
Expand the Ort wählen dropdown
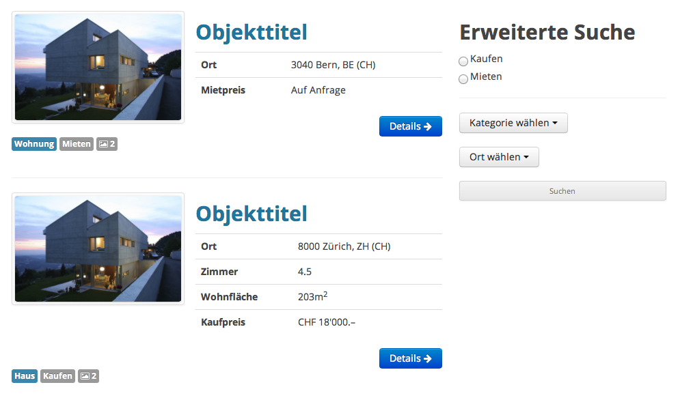pos(499,157)
